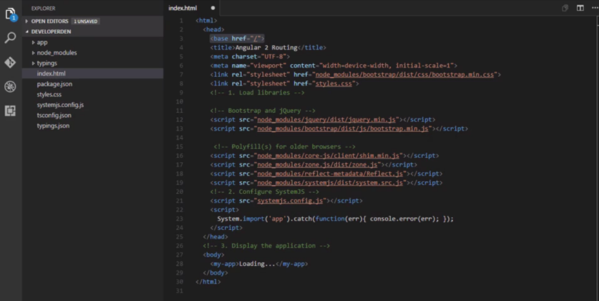This screenshot has height=301, width=599.
Task: Click the closing </head> tag
Action: coord(216,237)
